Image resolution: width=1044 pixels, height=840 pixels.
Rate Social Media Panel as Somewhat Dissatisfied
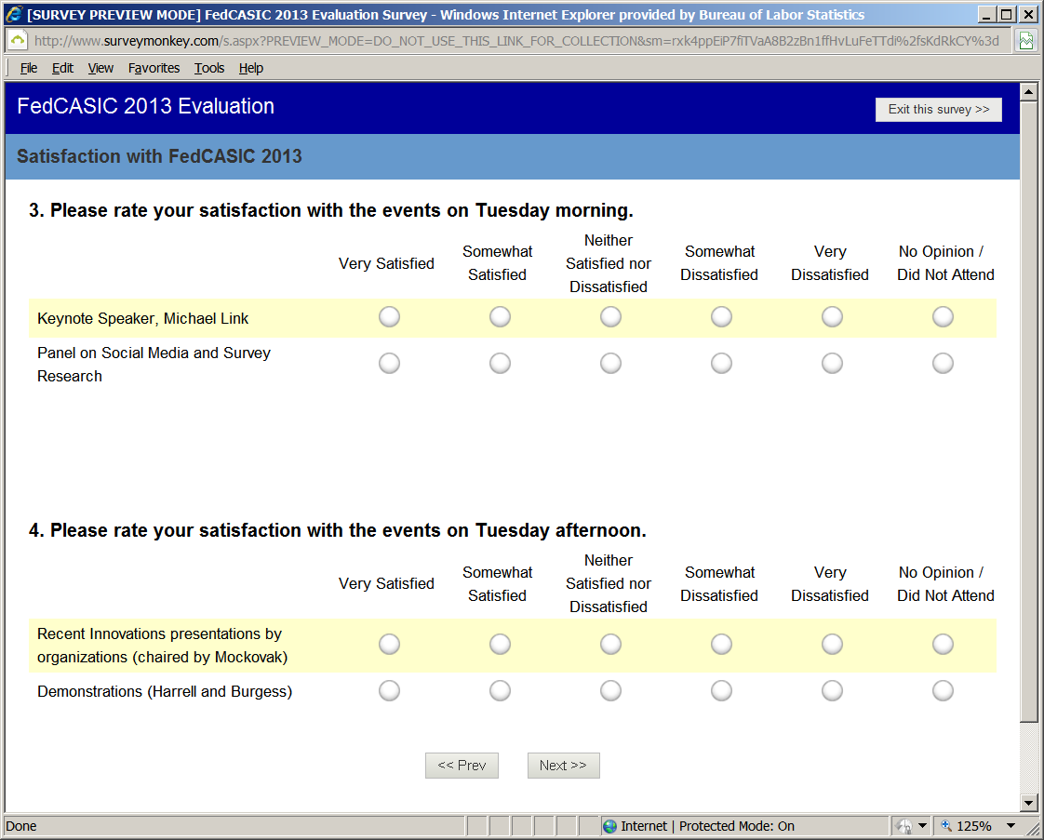[721, 364]
